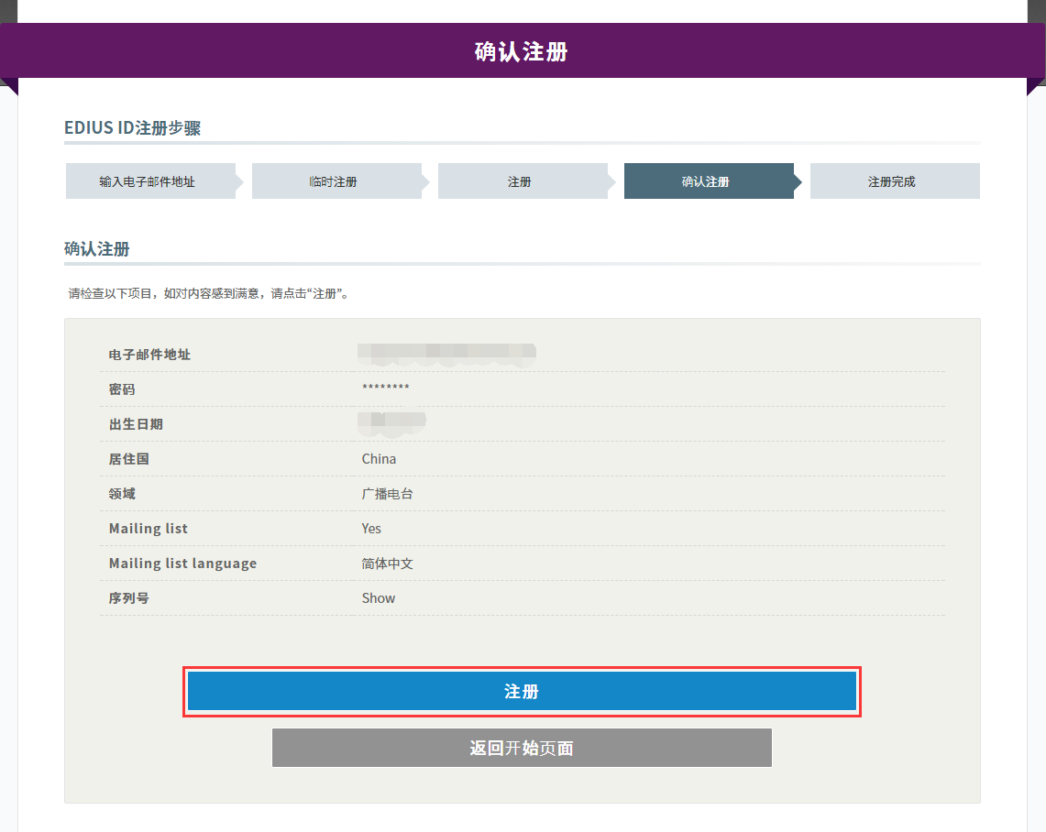Click the 密码 label
1046x832 pixels.
click(122, 389)
